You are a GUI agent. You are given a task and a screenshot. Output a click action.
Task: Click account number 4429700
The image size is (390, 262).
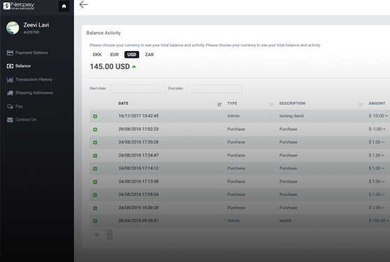tap(31, 32)
